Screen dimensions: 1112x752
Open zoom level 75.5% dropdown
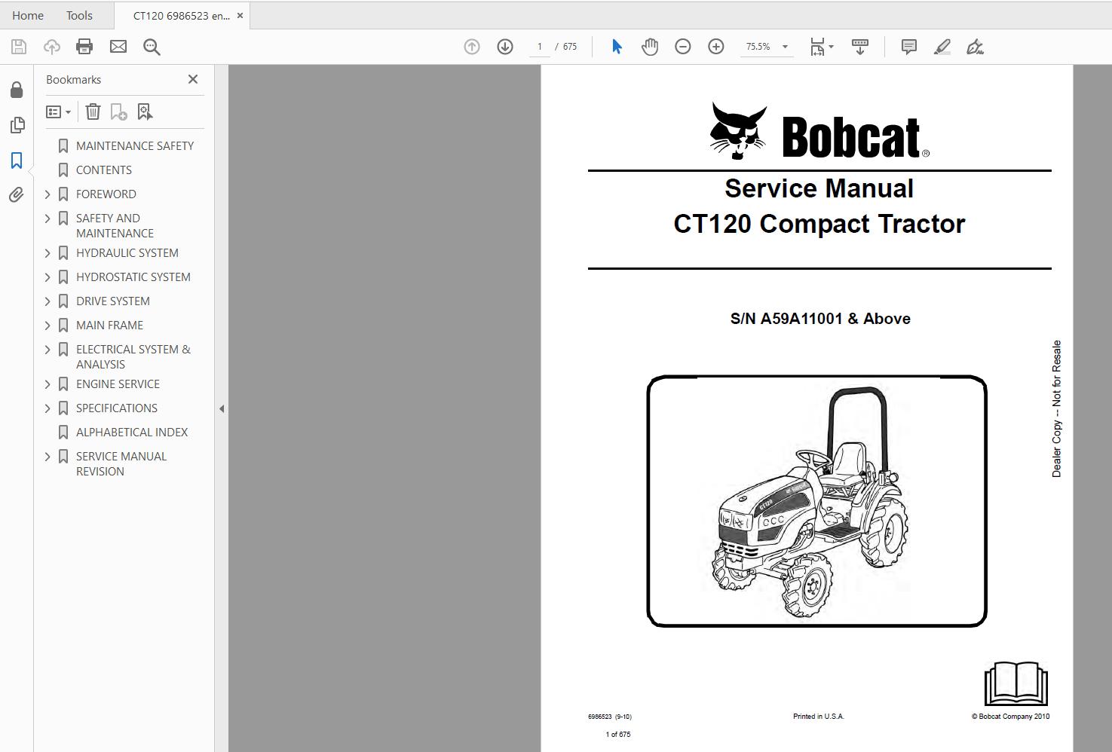[785, 47]
